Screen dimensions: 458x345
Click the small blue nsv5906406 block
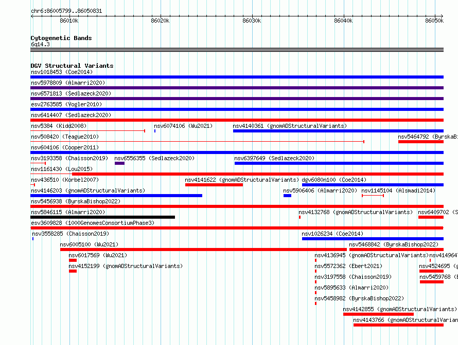click(287, 196)
